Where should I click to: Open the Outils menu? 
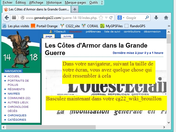pyautogui.click(x=94, y=2)
